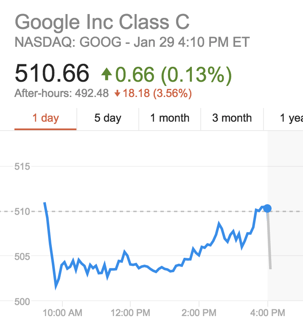
Task: Click the Google Inc Class C title
Action: click(102, 22)
